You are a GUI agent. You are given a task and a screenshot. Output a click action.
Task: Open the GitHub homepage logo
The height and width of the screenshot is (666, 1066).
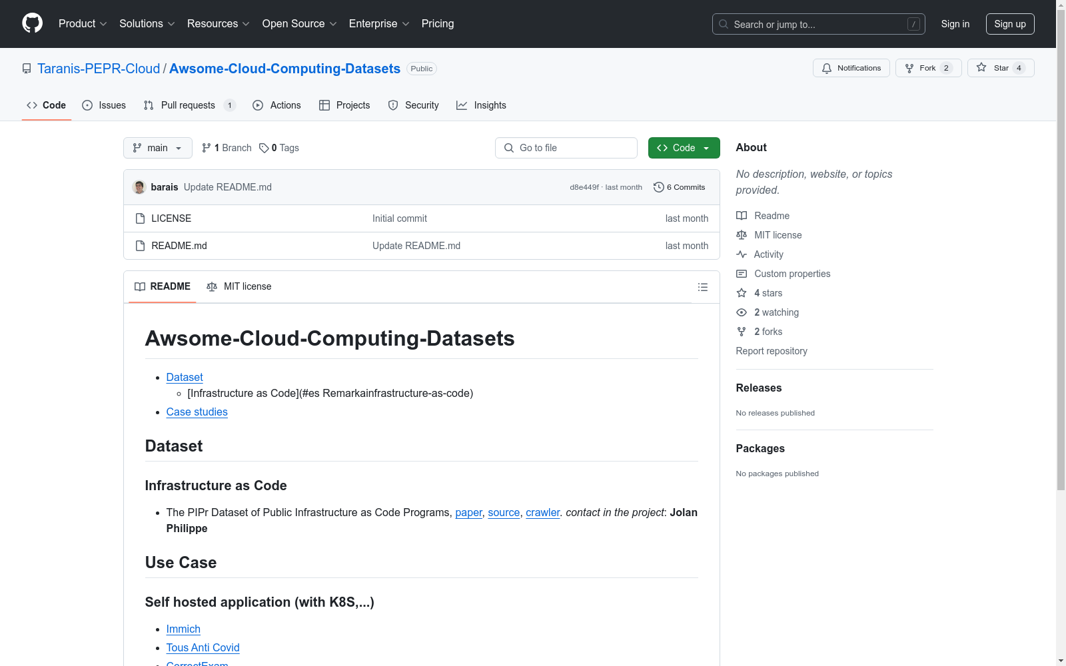(32, 23)
